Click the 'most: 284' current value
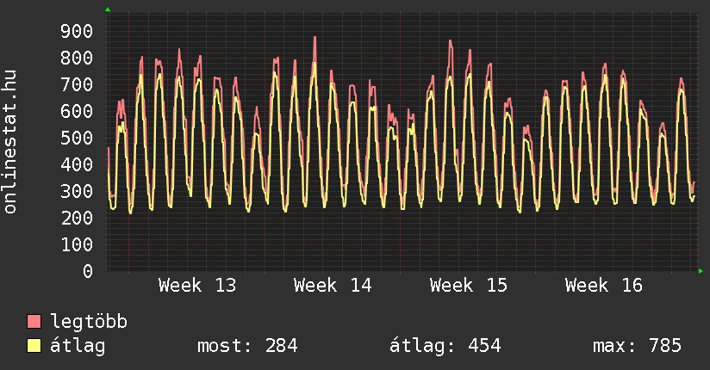The height and width of the screenshot is (370, 710). click(x=247, y=346)
